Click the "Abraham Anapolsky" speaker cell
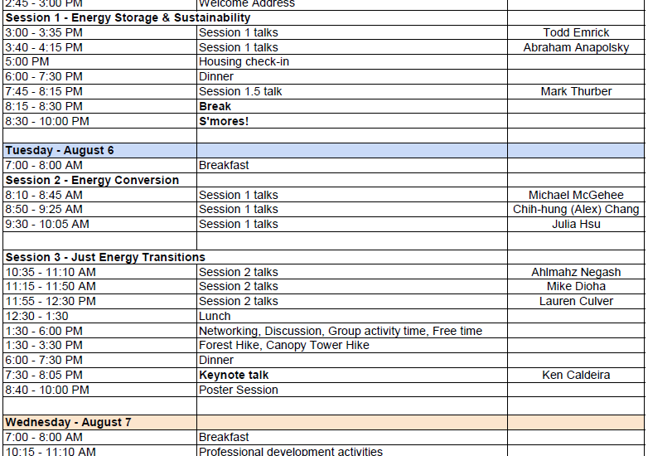The width and height of the screenshot is (648, 456). [x=576, y=47]
